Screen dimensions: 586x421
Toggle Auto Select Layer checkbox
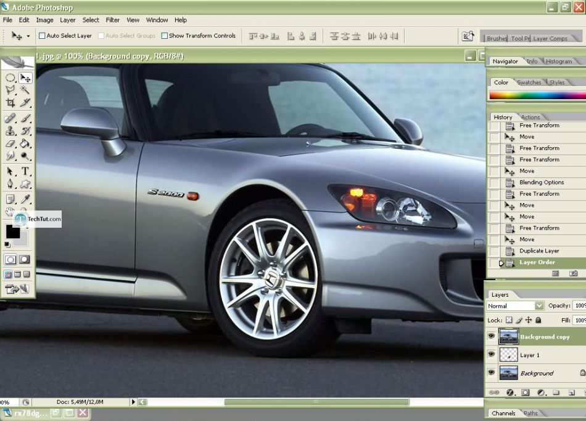42,36
